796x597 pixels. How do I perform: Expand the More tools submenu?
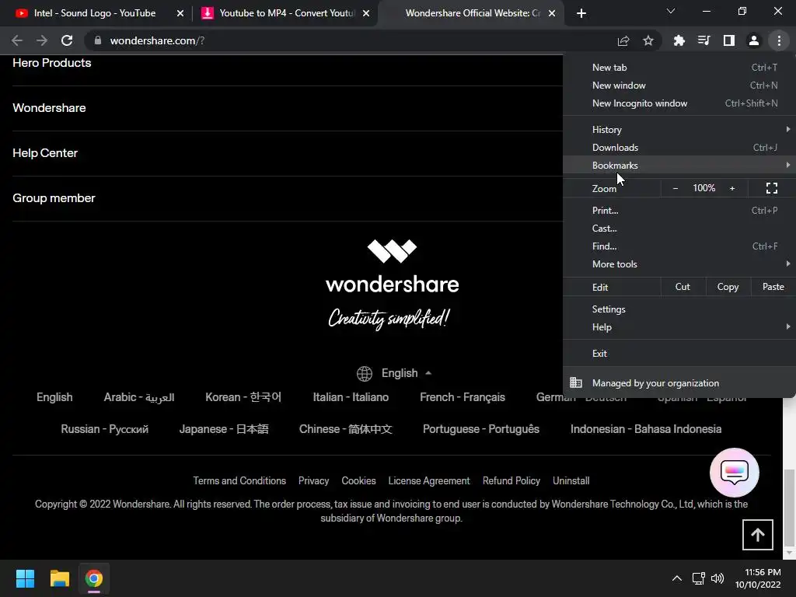679,264
